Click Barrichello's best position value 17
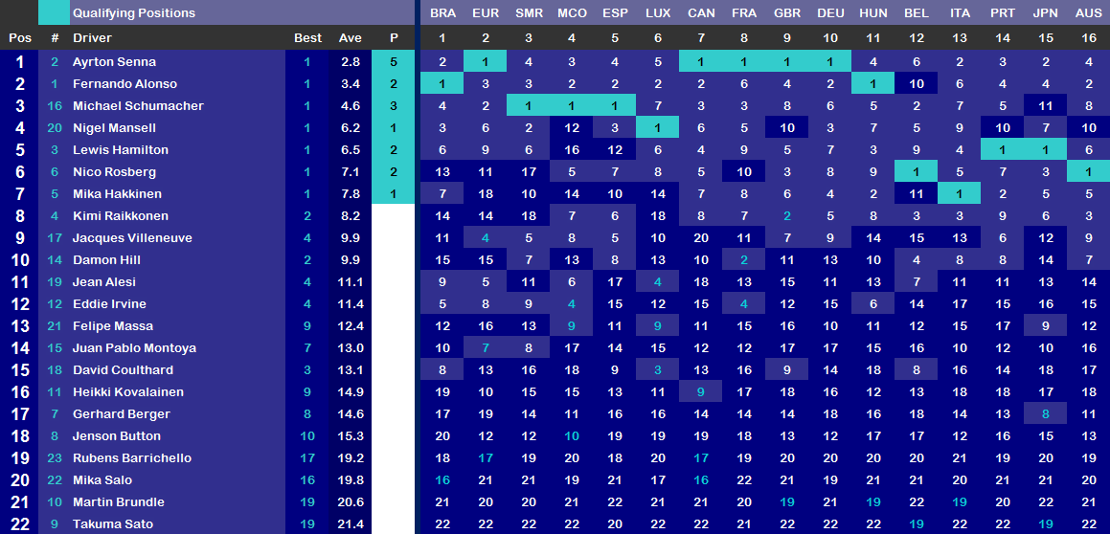The width and height of the screenshot is (1110, 534). click(307, 457)
